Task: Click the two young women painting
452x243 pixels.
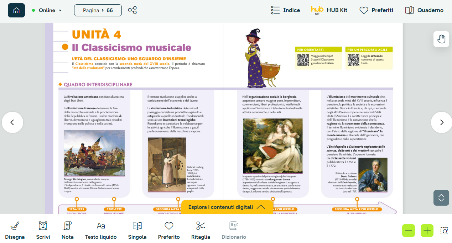Action: coord(272,146)
